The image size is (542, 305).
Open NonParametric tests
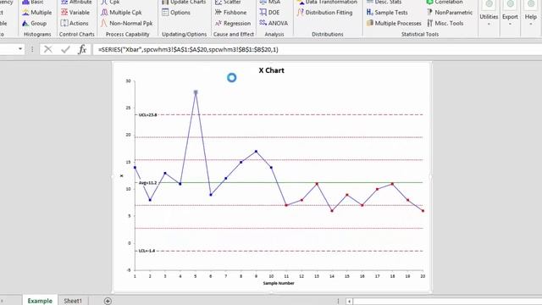(450, 13)
